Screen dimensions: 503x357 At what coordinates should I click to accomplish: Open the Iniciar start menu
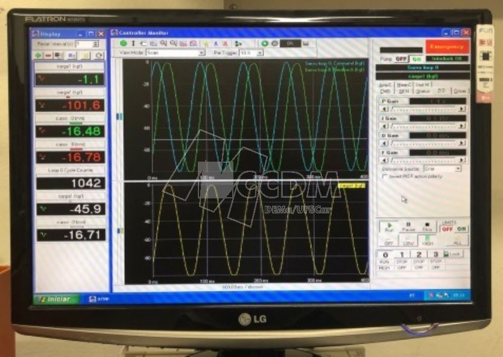[57, 299]
